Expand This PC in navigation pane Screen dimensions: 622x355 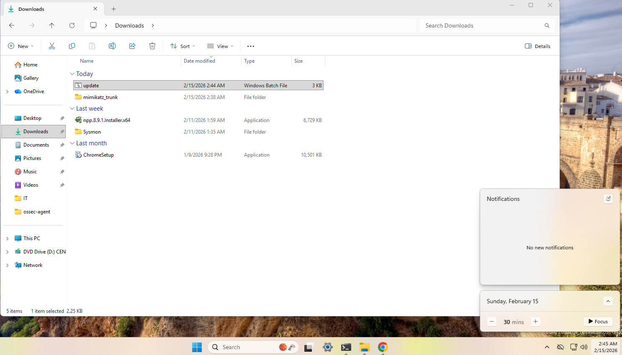tap(8, 238)
